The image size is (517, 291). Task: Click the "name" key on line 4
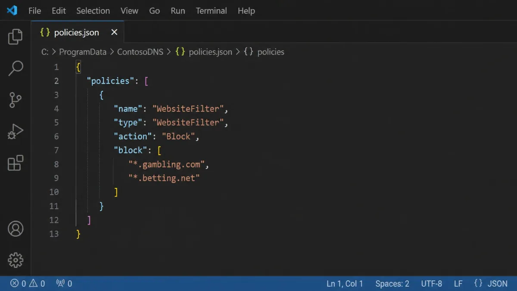tap(128, 109)
